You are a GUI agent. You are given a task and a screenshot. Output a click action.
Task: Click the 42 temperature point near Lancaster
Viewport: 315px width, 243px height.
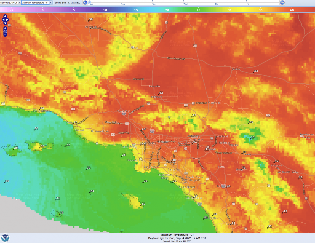pyautogui.click(x=159, y=94)
